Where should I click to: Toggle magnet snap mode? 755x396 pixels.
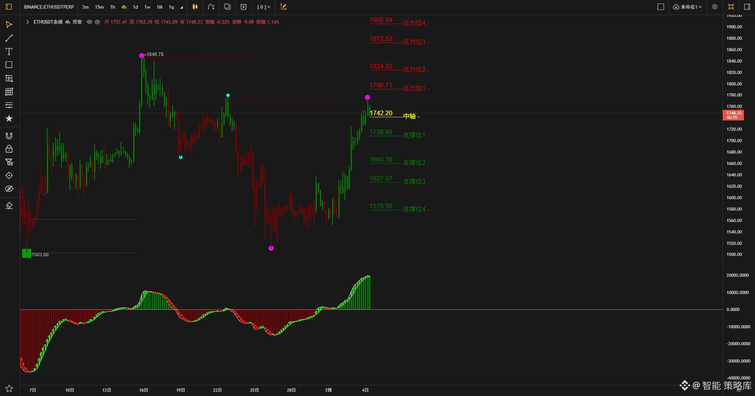click(x=9, y=136)
